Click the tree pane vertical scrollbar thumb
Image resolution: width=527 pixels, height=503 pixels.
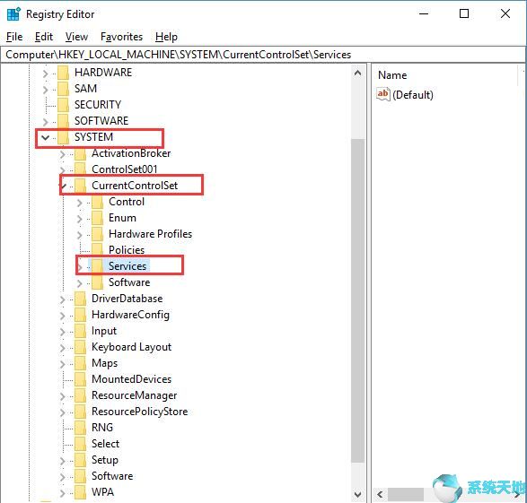[x=358, y=300]
